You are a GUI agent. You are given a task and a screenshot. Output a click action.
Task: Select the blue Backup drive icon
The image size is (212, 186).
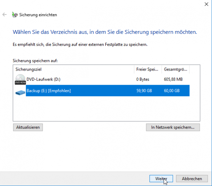pos(20,91)
